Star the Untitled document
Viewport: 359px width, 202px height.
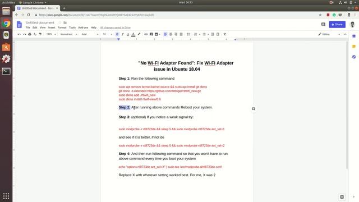[60, 22]
